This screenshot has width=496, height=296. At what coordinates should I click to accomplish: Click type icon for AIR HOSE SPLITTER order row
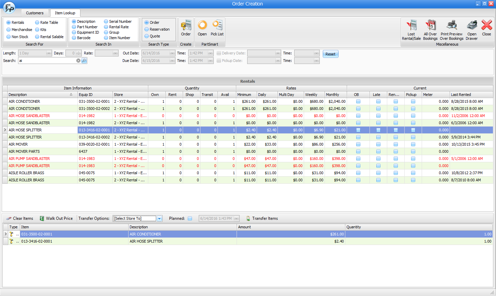tap(12, 241)
